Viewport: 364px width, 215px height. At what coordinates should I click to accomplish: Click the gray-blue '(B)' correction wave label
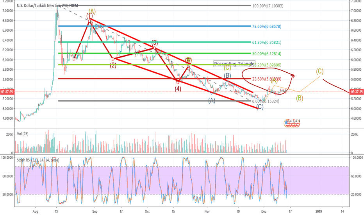click(x=227, y=75)
